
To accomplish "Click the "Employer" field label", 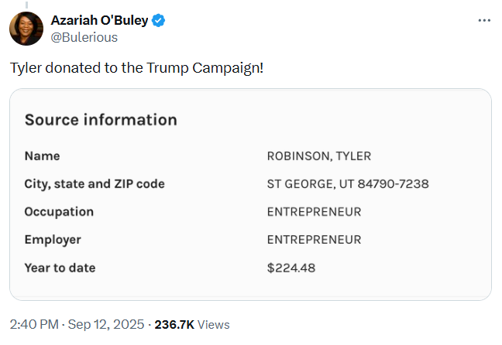I will tap(53, 240).
